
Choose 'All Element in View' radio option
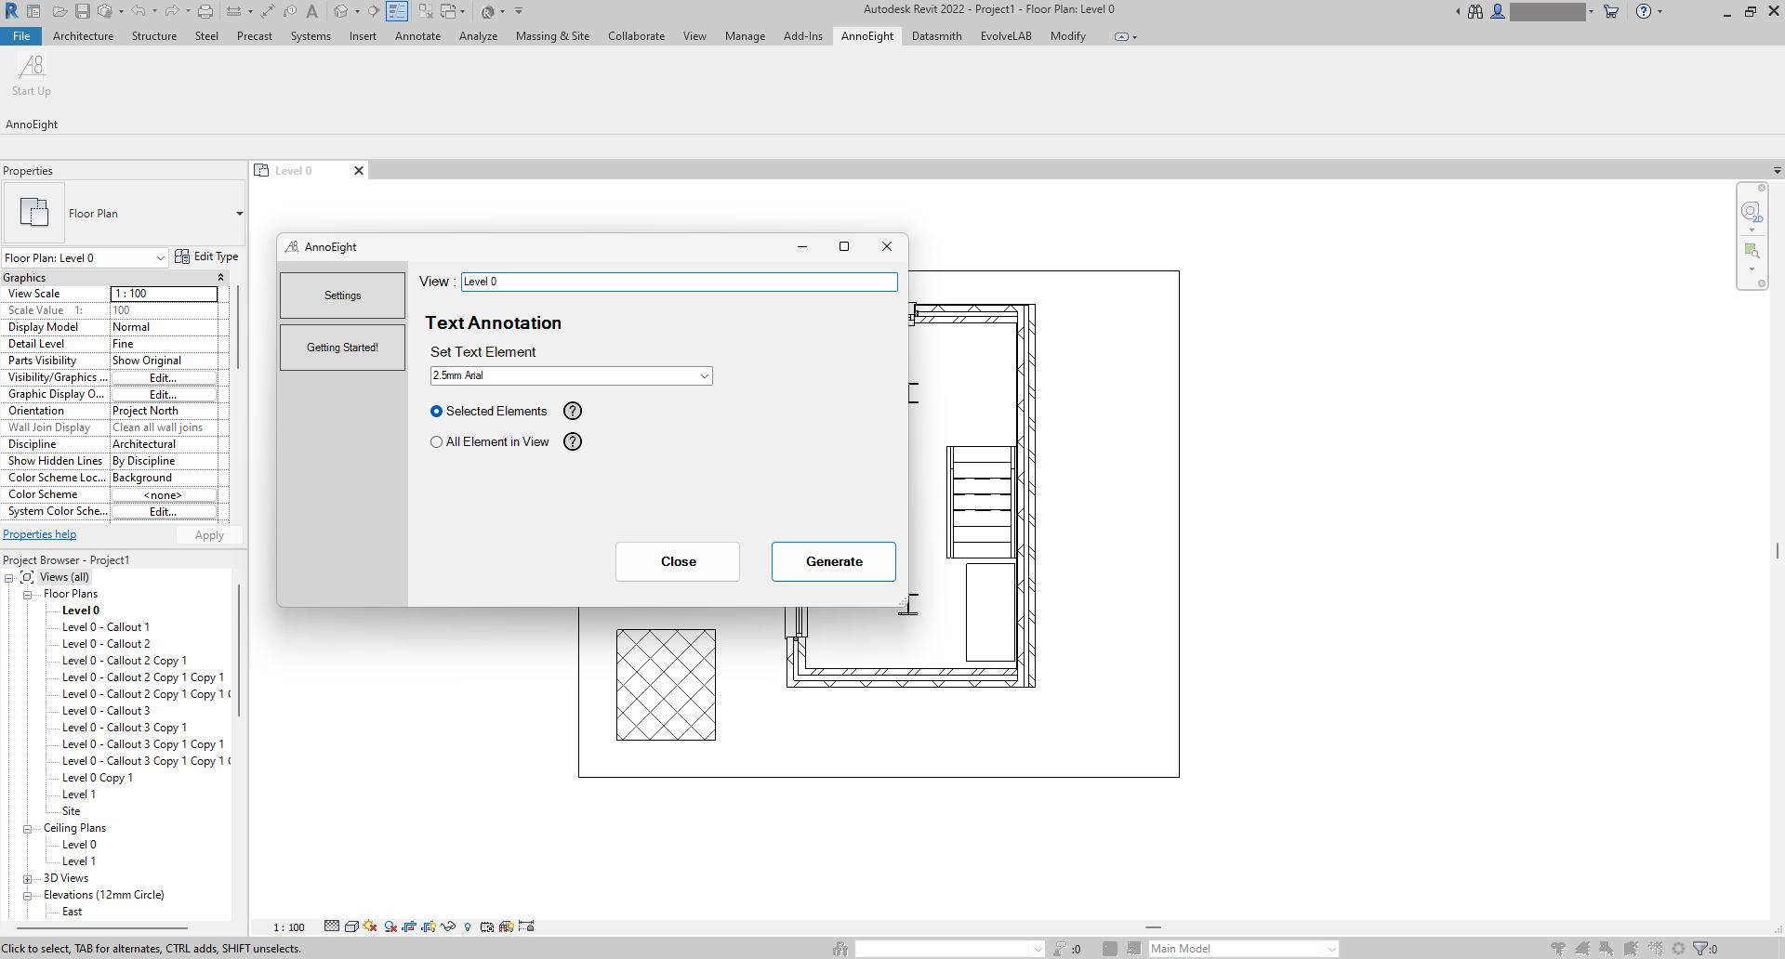click(436, 442)
